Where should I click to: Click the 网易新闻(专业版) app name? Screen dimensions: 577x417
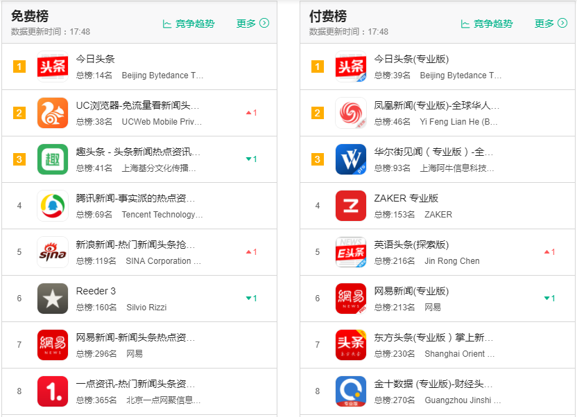(411, 291)
